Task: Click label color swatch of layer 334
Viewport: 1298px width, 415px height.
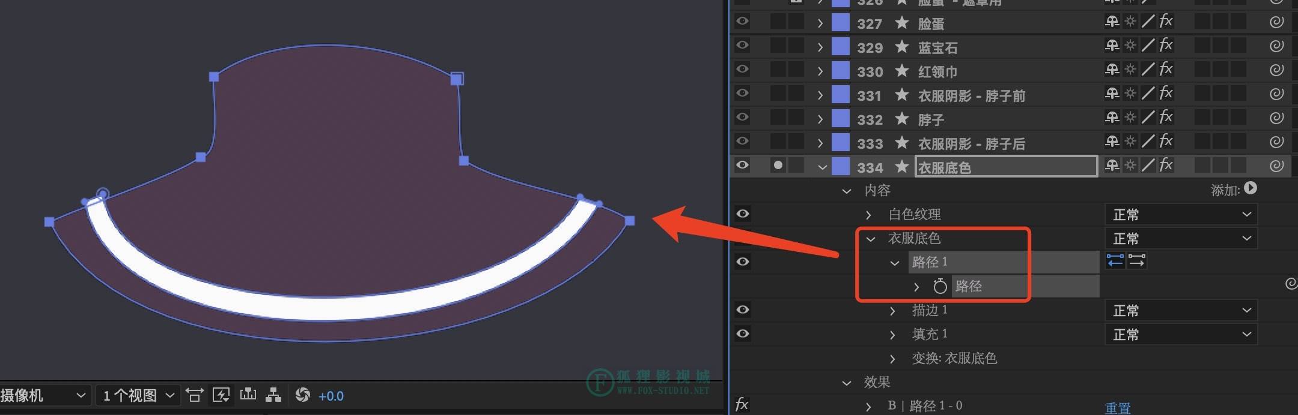Action: click(840, 166)
